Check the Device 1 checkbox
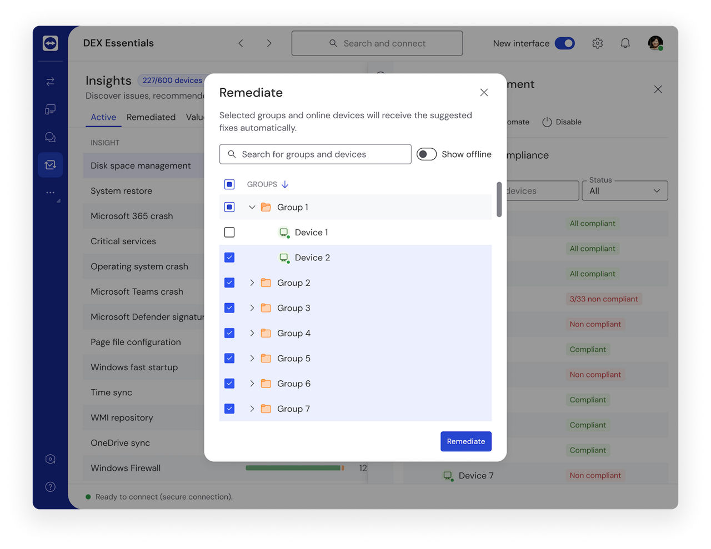The width and height of the screenshot is (711, 549). 229,232
